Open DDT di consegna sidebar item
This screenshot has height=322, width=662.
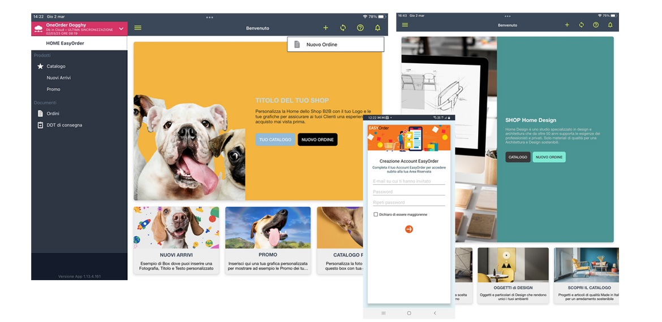(64, 125)
